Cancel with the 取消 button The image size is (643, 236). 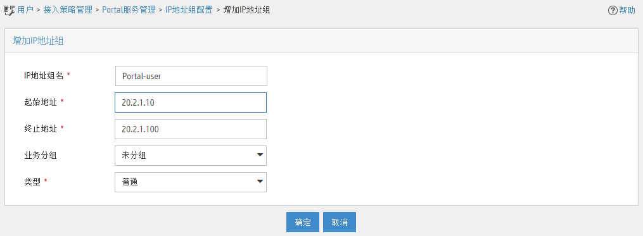[x=340, y=222]
